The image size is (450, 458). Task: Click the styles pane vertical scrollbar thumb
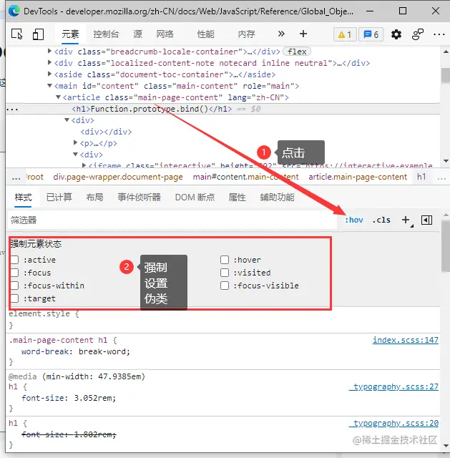point(445,246)
